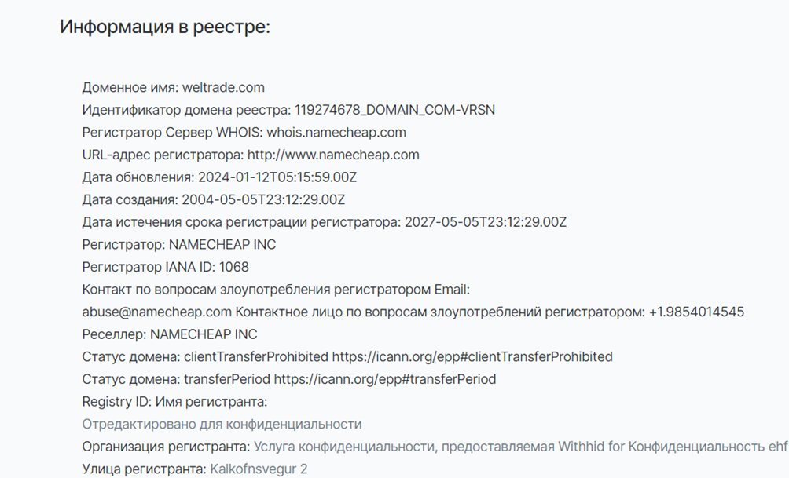Image resolution: width=789 pixels, height=478 pixels.
Task: Click the gray text Отредактировано для конфиденциальности
Action: pos(222,424)
